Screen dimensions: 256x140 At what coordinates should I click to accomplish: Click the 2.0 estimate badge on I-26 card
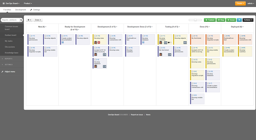[105, 55]
